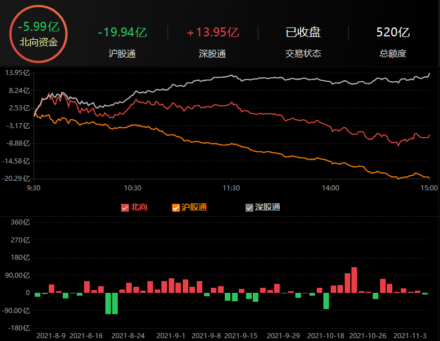Click the 已收盘 trading status text

point(303,32)
